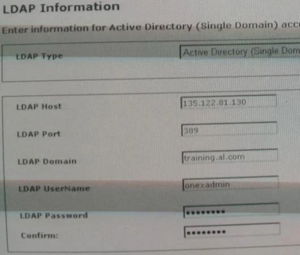Click the 'LDAP Host' label
Viewport: 300px width, 255px height.
[x=39, y=107]
